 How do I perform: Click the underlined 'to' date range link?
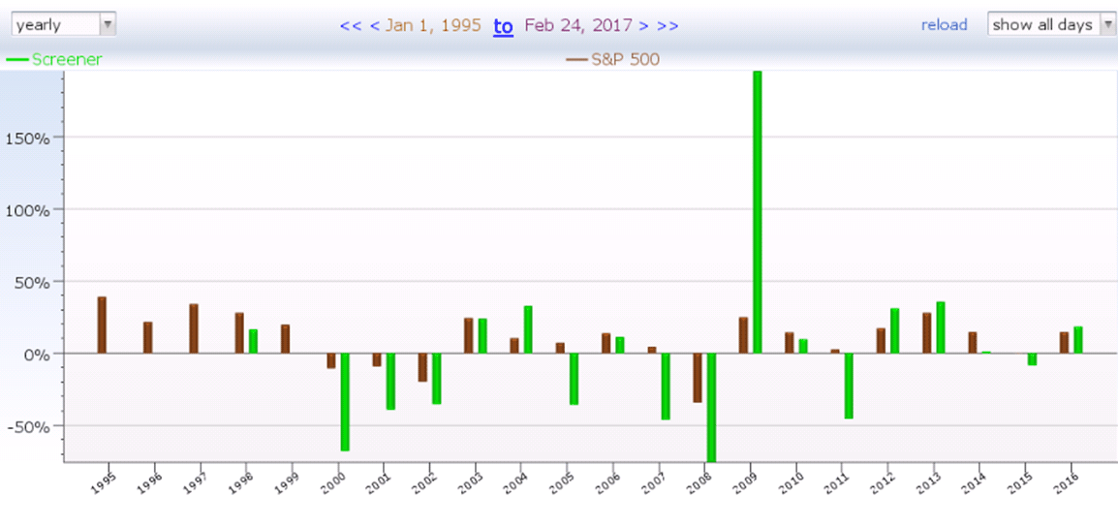tap(504, 26)
